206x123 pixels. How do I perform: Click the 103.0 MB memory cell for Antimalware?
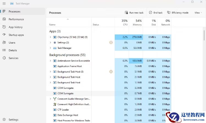136,61
